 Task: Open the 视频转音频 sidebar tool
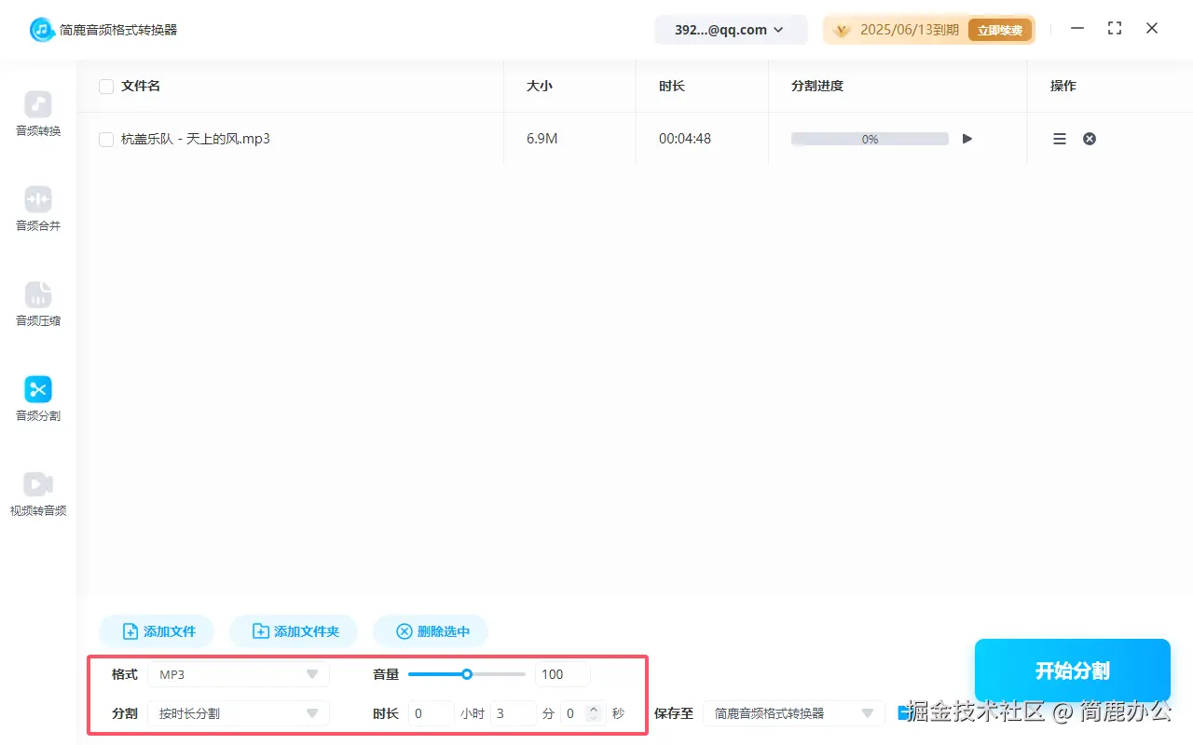click(38, 494)
